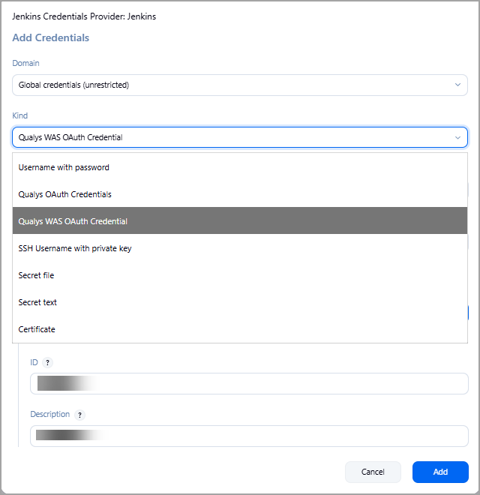Select SSH Username with private key
This screenshot has width=480, height=495.
[x=75, y=248]
